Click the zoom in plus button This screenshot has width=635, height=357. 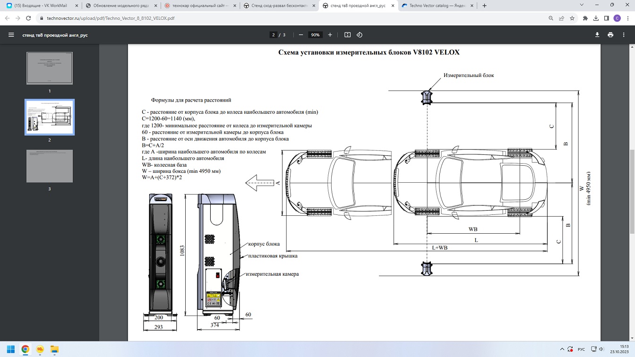point(330,35)
